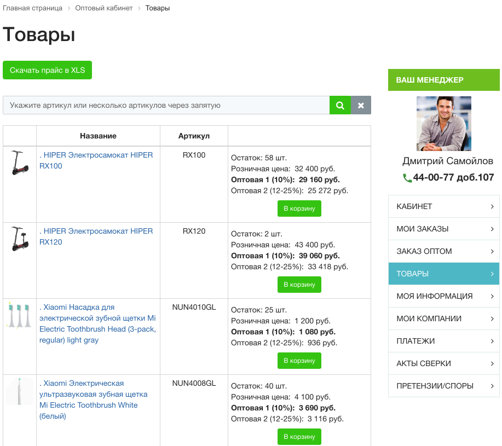Select the highlighted ТОВАРЫ sidebar item
This screenshot has width=502, height=446.
pos(444,274)
